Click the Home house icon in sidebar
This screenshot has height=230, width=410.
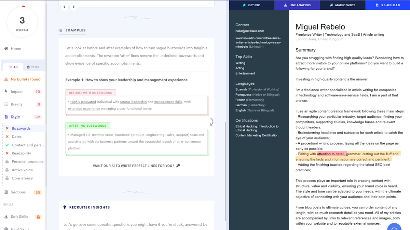click(x=6, y=49)
